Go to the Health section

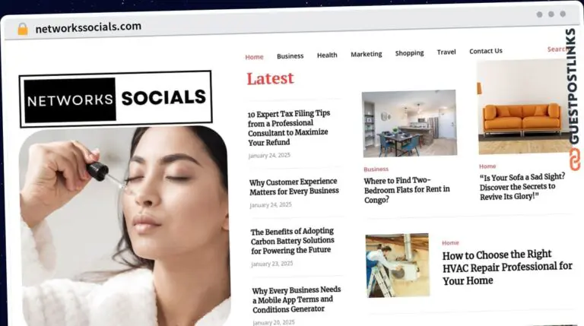coord(327,55)
